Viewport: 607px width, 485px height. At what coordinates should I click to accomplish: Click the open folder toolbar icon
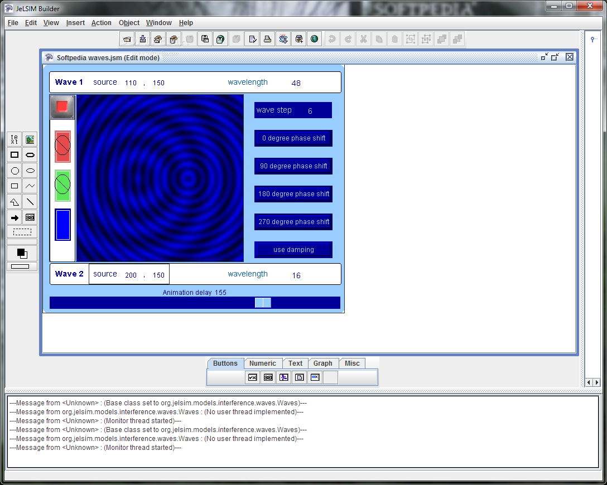coord(127,39)
